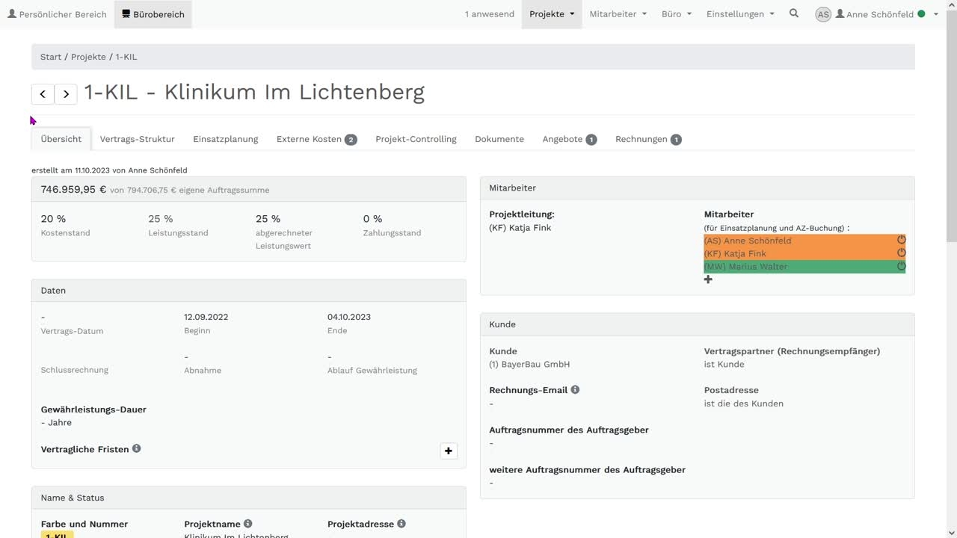Image resolution: width=957 pixels, height=538 pixels.
Task: Open the Einstellungen dropdown
Action: pos(740,14)
